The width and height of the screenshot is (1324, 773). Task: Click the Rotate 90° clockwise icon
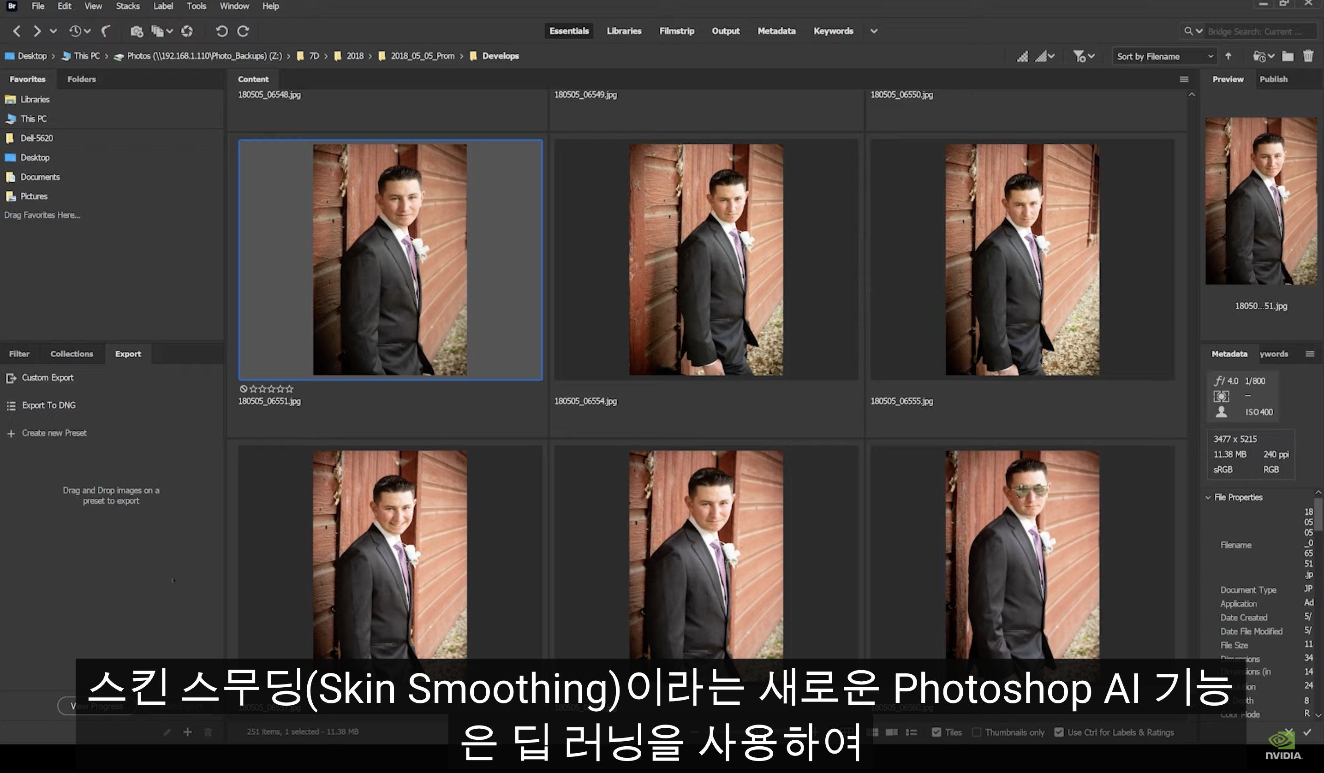coord(243,31)
